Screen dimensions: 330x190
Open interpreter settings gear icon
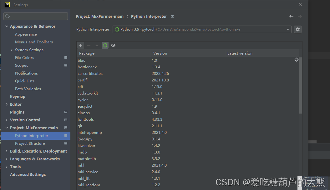[297, 29]
